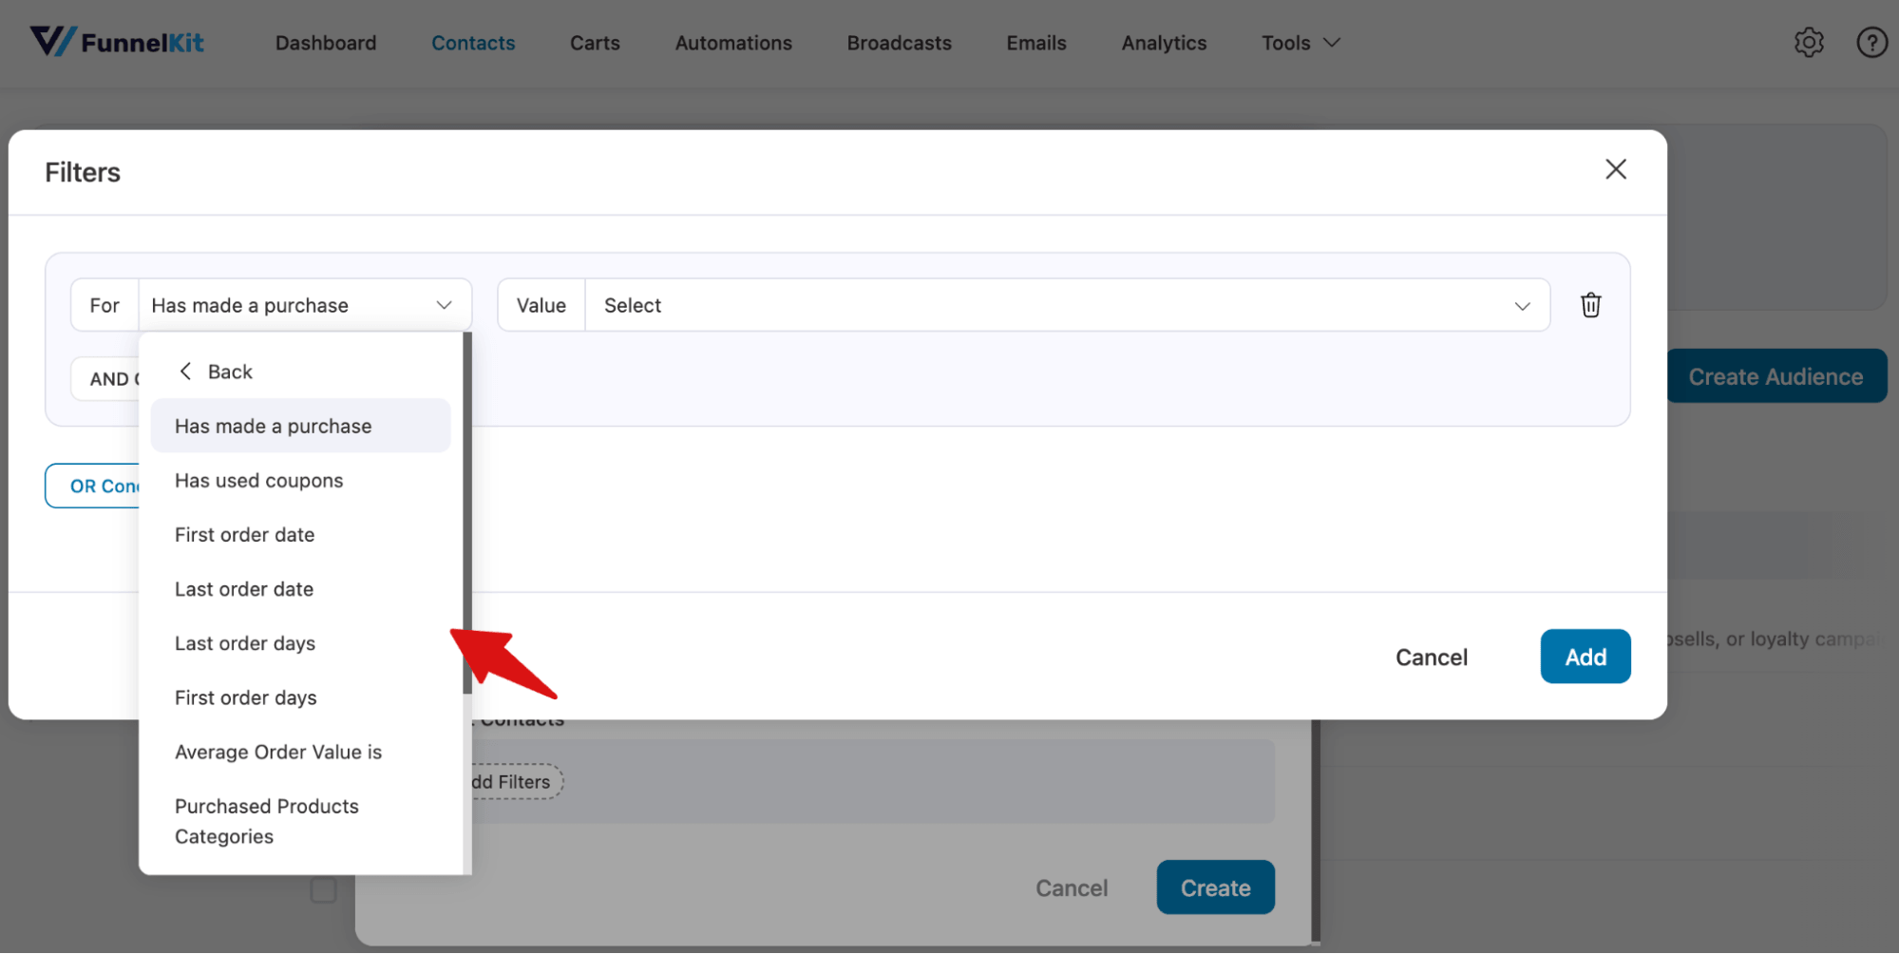Tick the checkbox behind the dialog
Screen dimensions: 1899x954
tap(323, 890)
